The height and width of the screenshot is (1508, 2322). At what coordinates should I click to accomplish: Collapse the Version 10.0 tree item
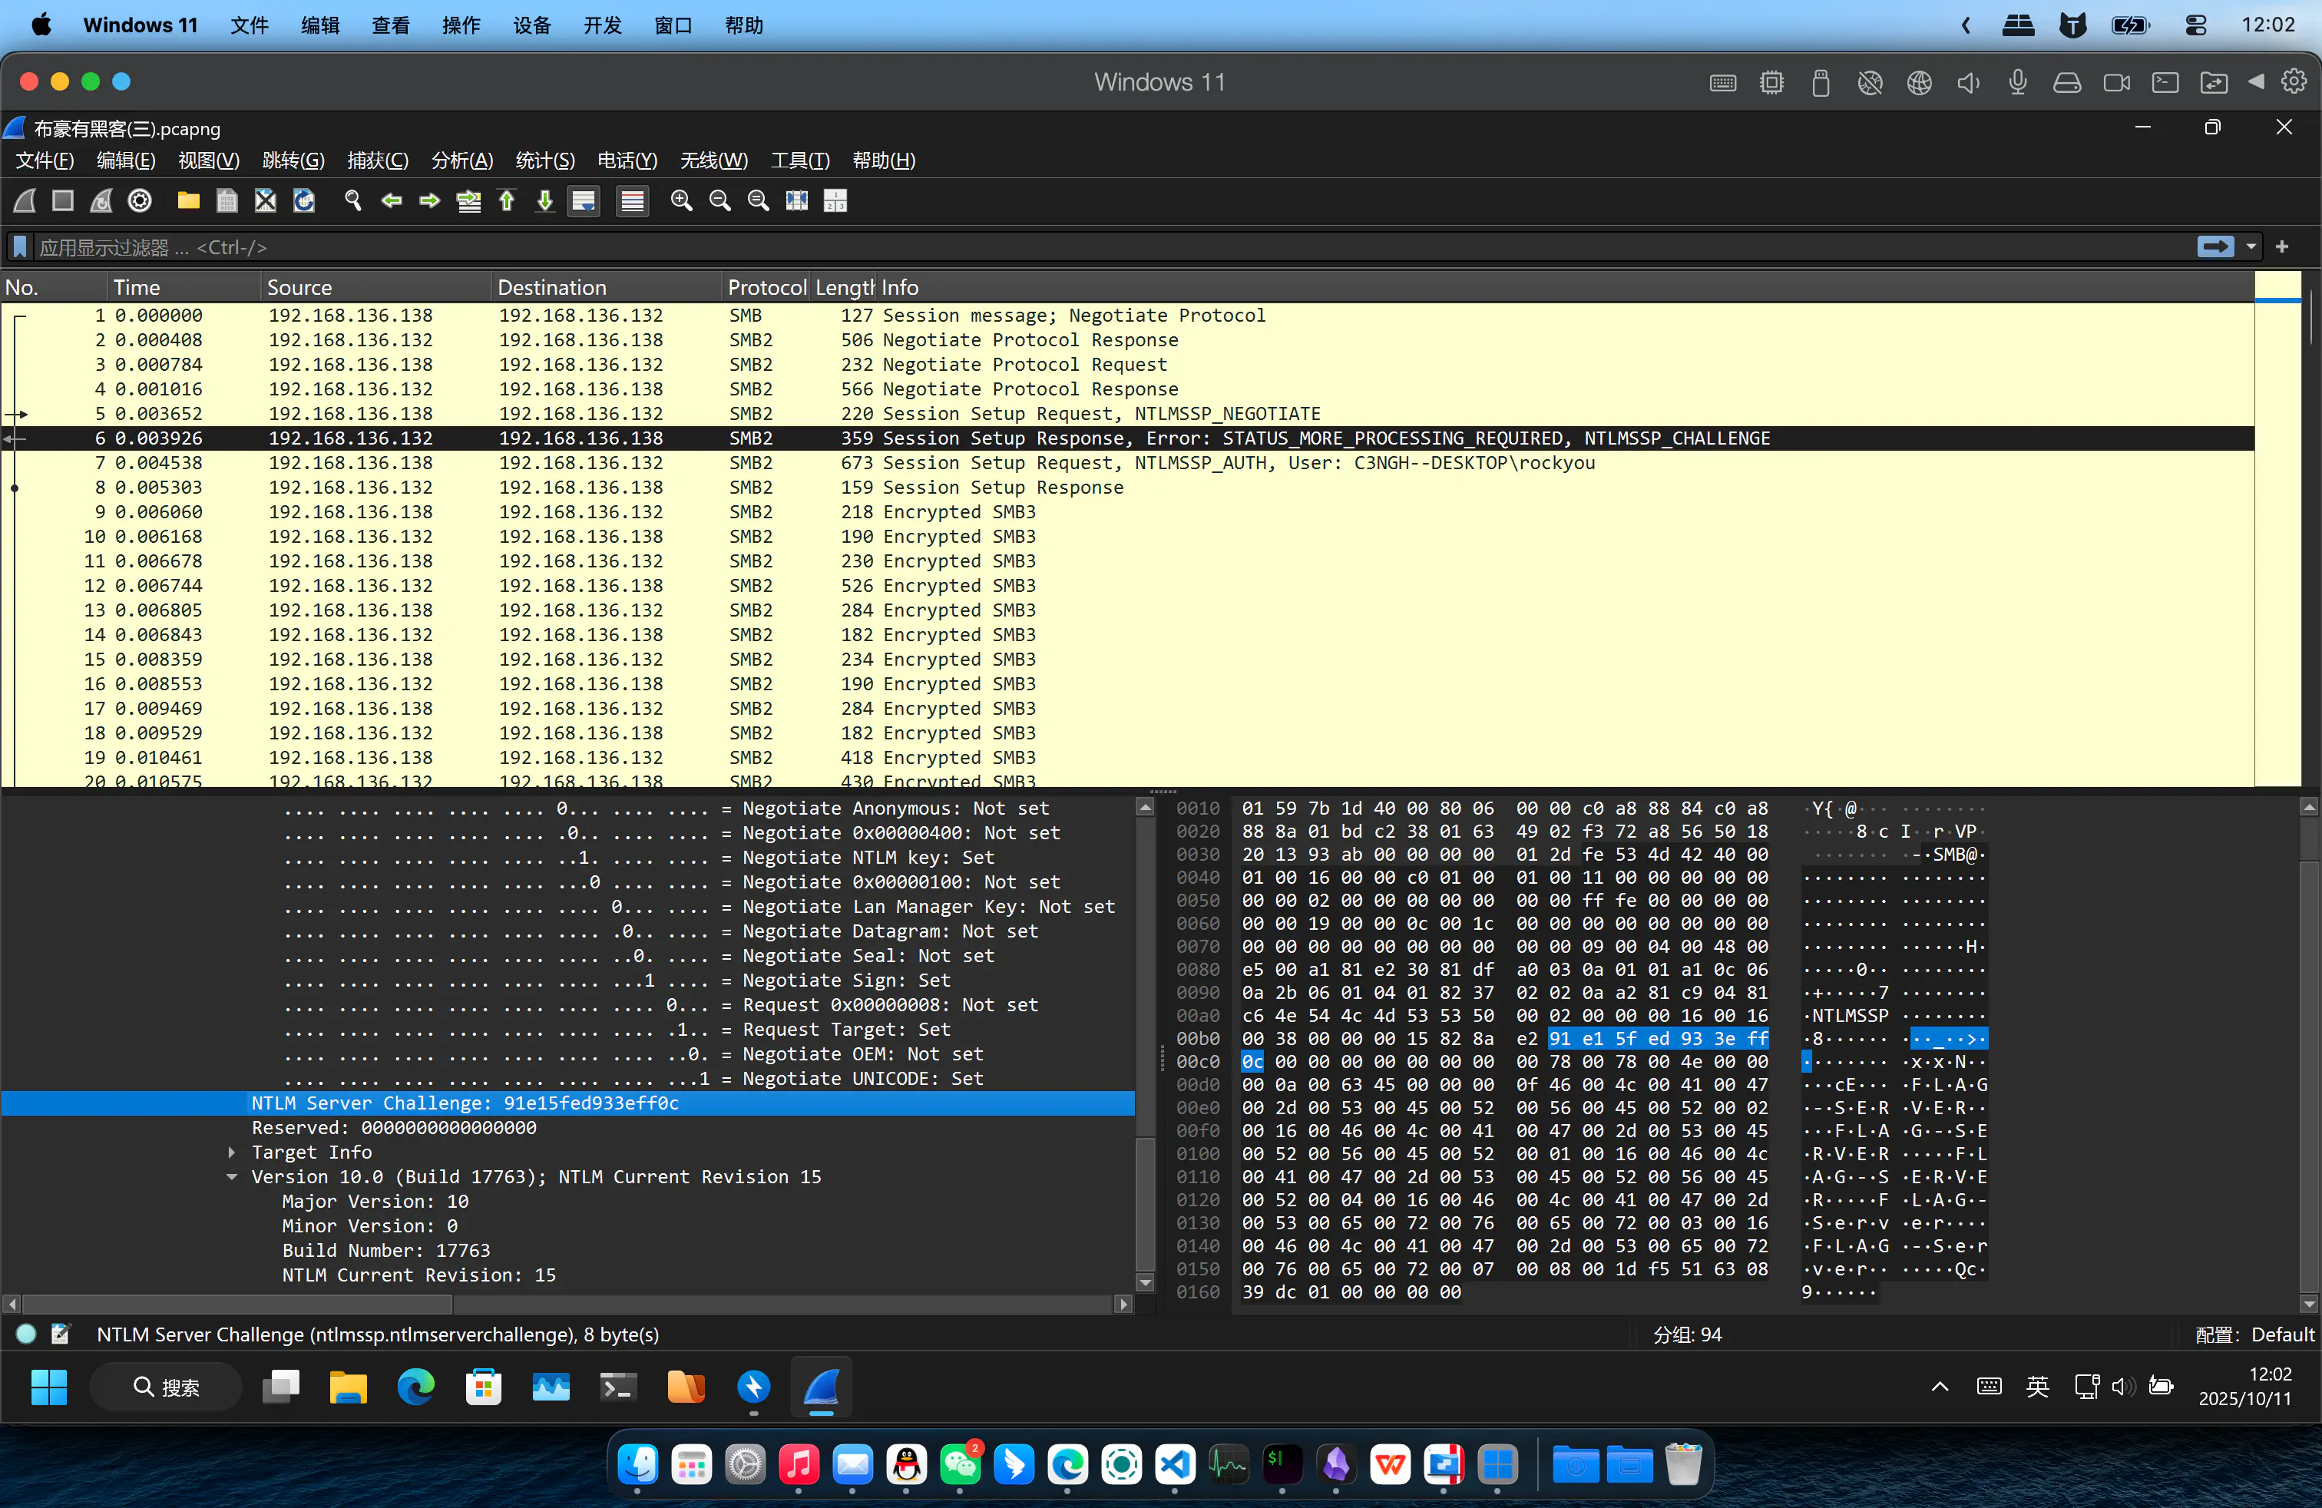coord(232,1176)
